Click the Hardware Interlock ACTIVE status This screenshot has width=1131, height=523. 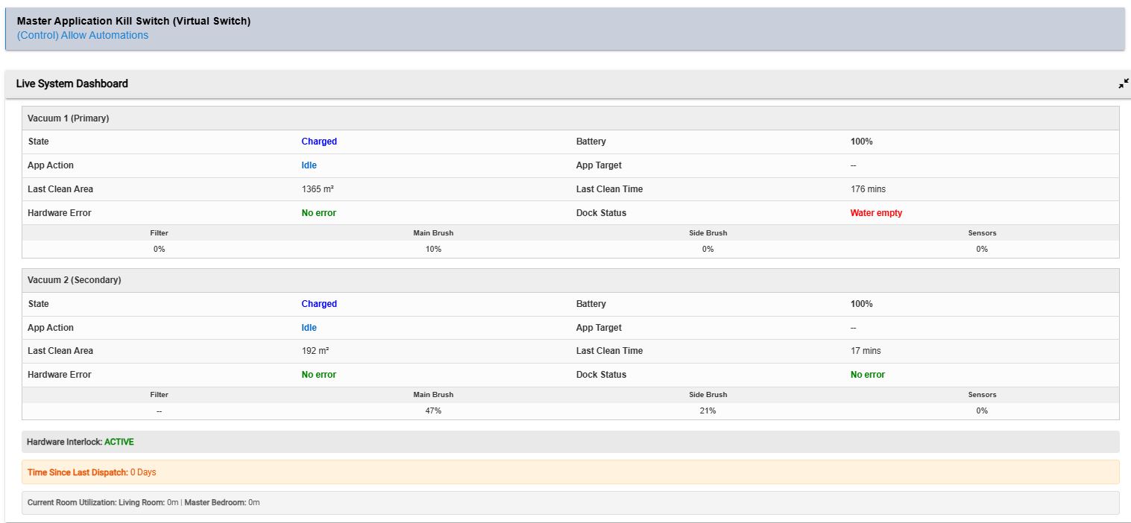pyautogui.click(x=119, y=442)
